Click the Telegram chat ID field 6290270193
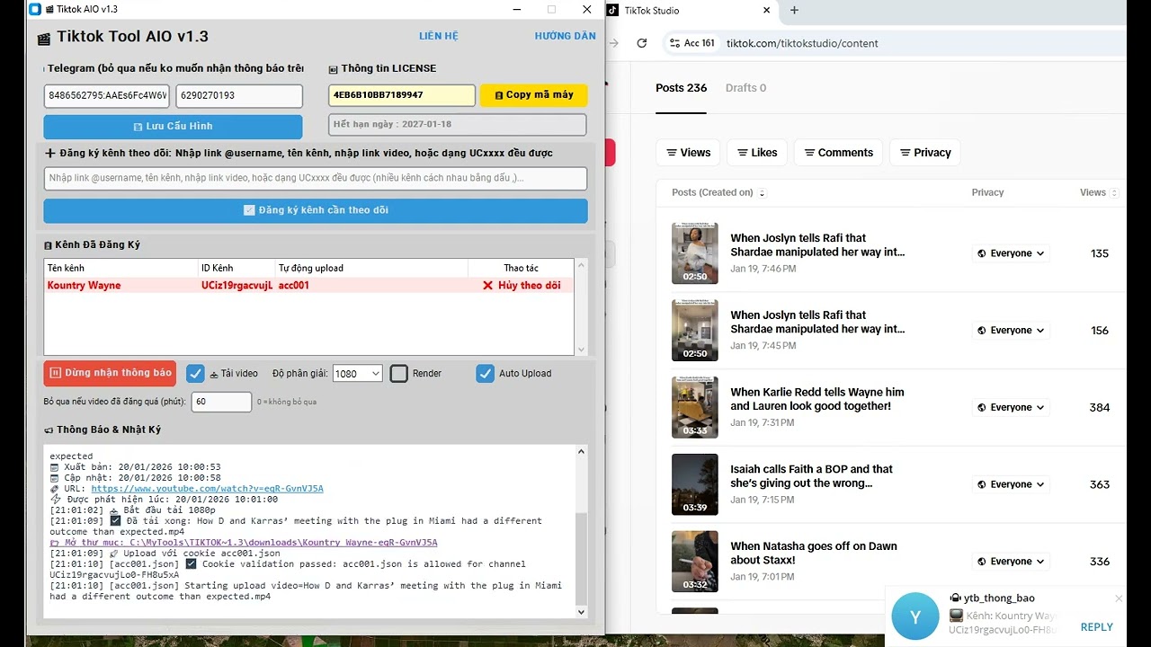The width and height of the screenshot is (1151, 647). 239,95
